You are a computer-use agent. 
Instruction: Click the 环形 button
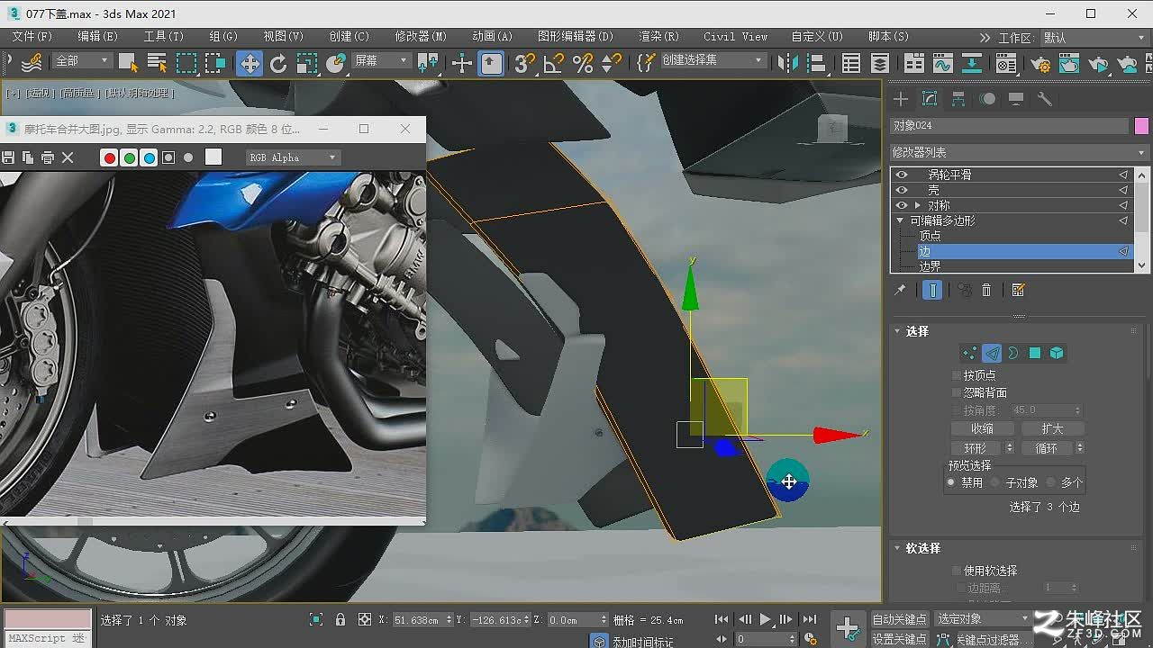click(976, 448)
